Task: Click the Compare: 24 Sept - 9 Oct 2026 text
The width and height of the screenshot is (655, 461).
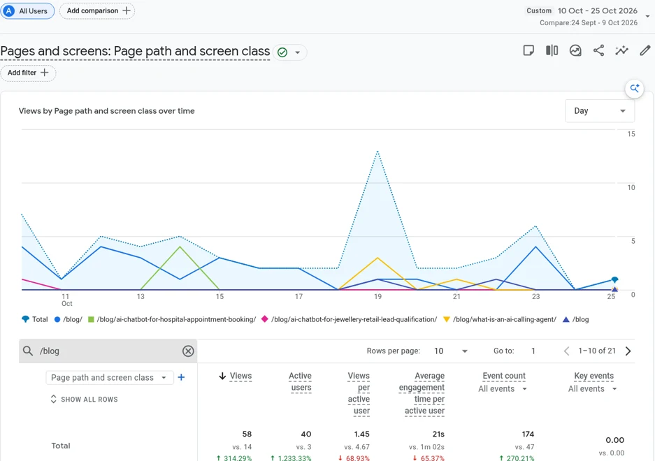Action: (589, 23)
